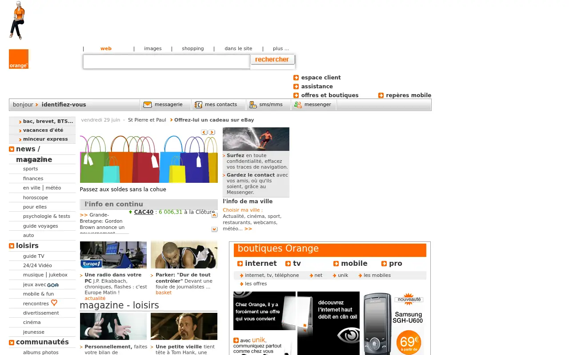Click 'Choisir ma ville :' link

tap(243, 210)
